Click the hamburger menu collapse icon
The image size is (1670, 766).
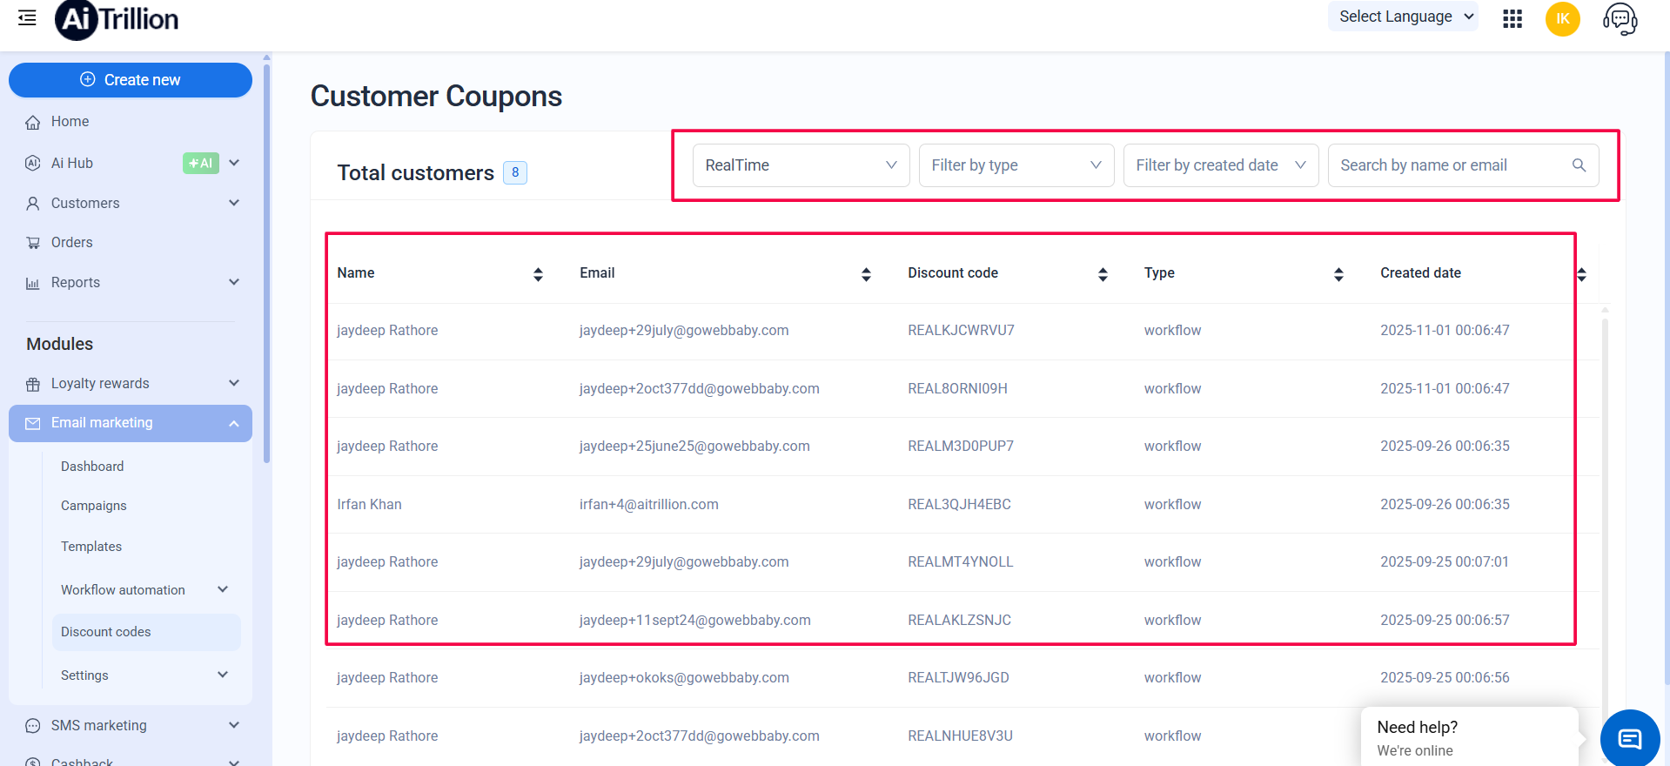(27, 17)
